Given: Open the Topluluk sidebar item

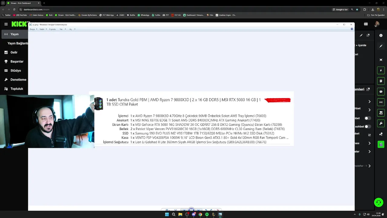Looking at the screenshot, I should tap(14, 89).
